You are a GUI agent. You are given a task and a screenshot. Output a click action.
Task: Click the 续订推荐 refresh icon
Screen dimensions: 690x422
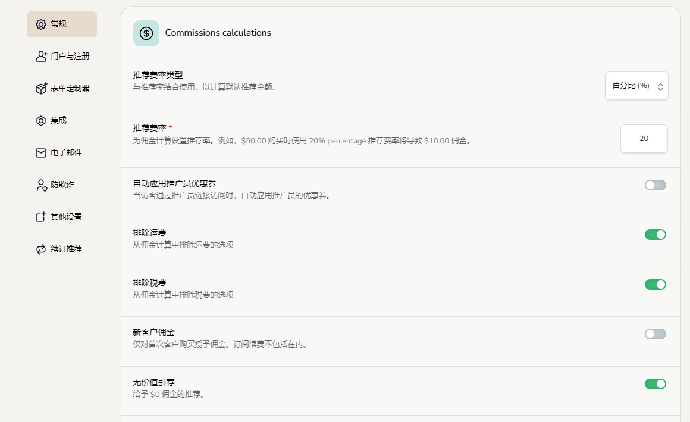[40, 249]
